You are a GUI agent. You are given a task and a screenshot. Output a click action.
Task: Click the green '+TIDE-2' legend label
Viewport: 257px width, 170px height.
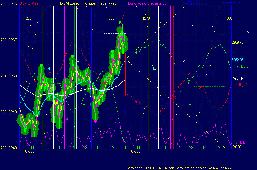pos(242,66)
